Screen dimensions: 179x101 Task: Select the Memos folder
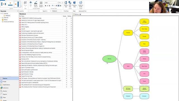point(6,20)
